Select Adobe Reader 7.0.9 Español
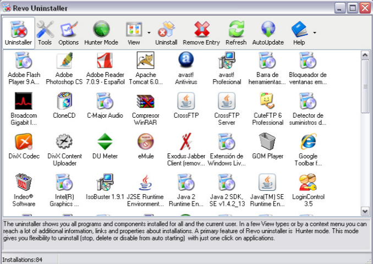 tap(105, 69)
